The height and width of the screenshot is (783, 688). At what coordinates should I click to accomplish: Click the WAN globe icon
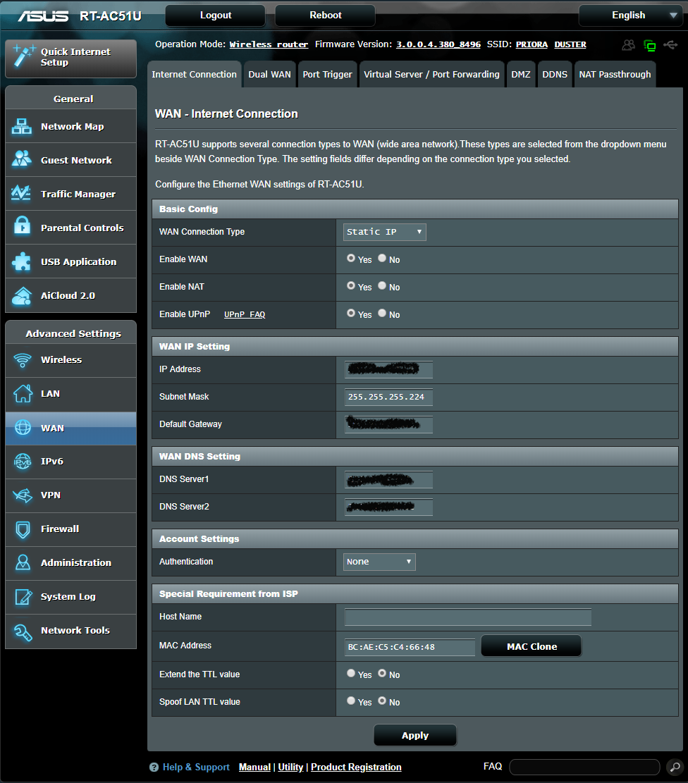[23, 428]
